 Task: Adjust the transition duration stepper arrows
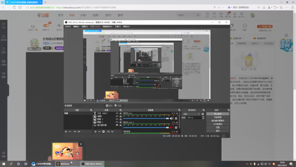203,118
